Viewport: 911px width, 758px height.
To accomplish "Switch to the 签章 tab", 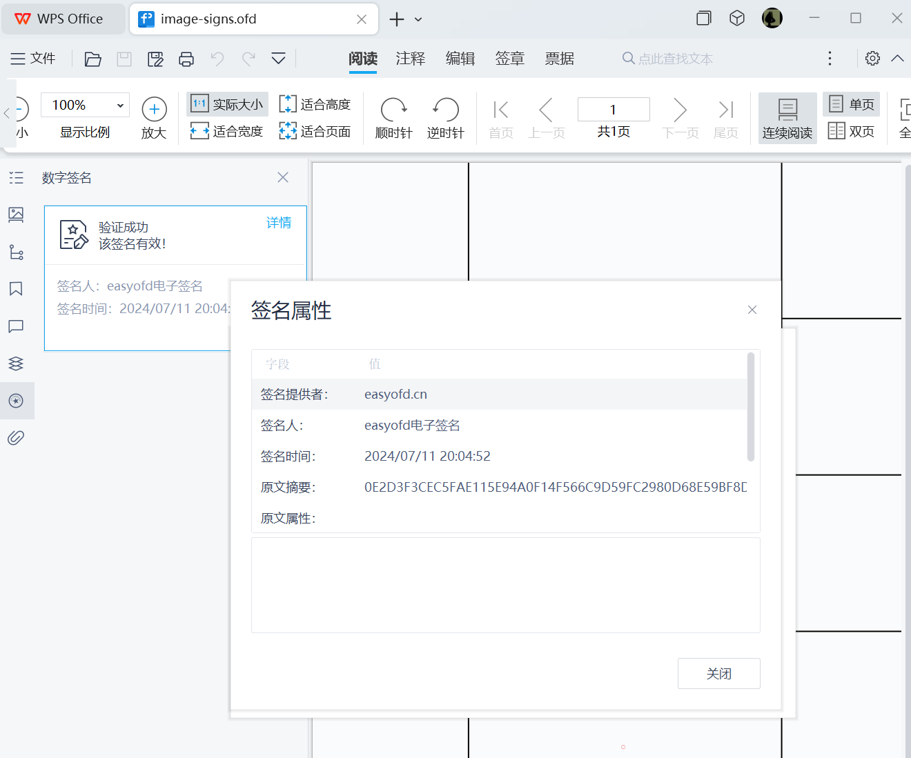I will click(510, 59).
